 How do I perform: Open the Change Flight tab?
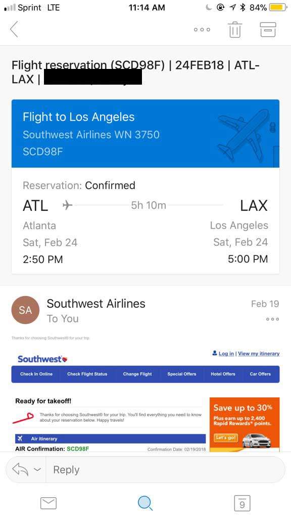tap(137, 374)
